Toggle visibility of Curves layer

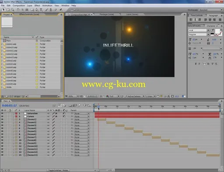[x=2, y=116]
